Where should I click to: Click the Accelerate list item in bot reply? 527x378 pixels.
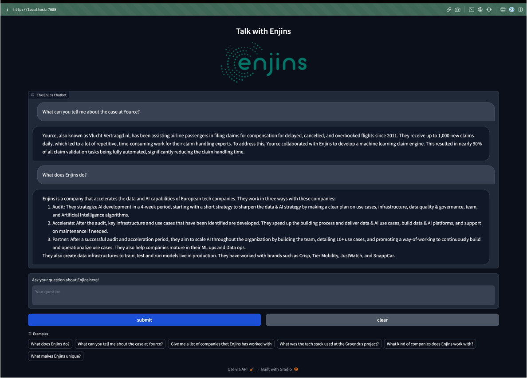point(265,227)
